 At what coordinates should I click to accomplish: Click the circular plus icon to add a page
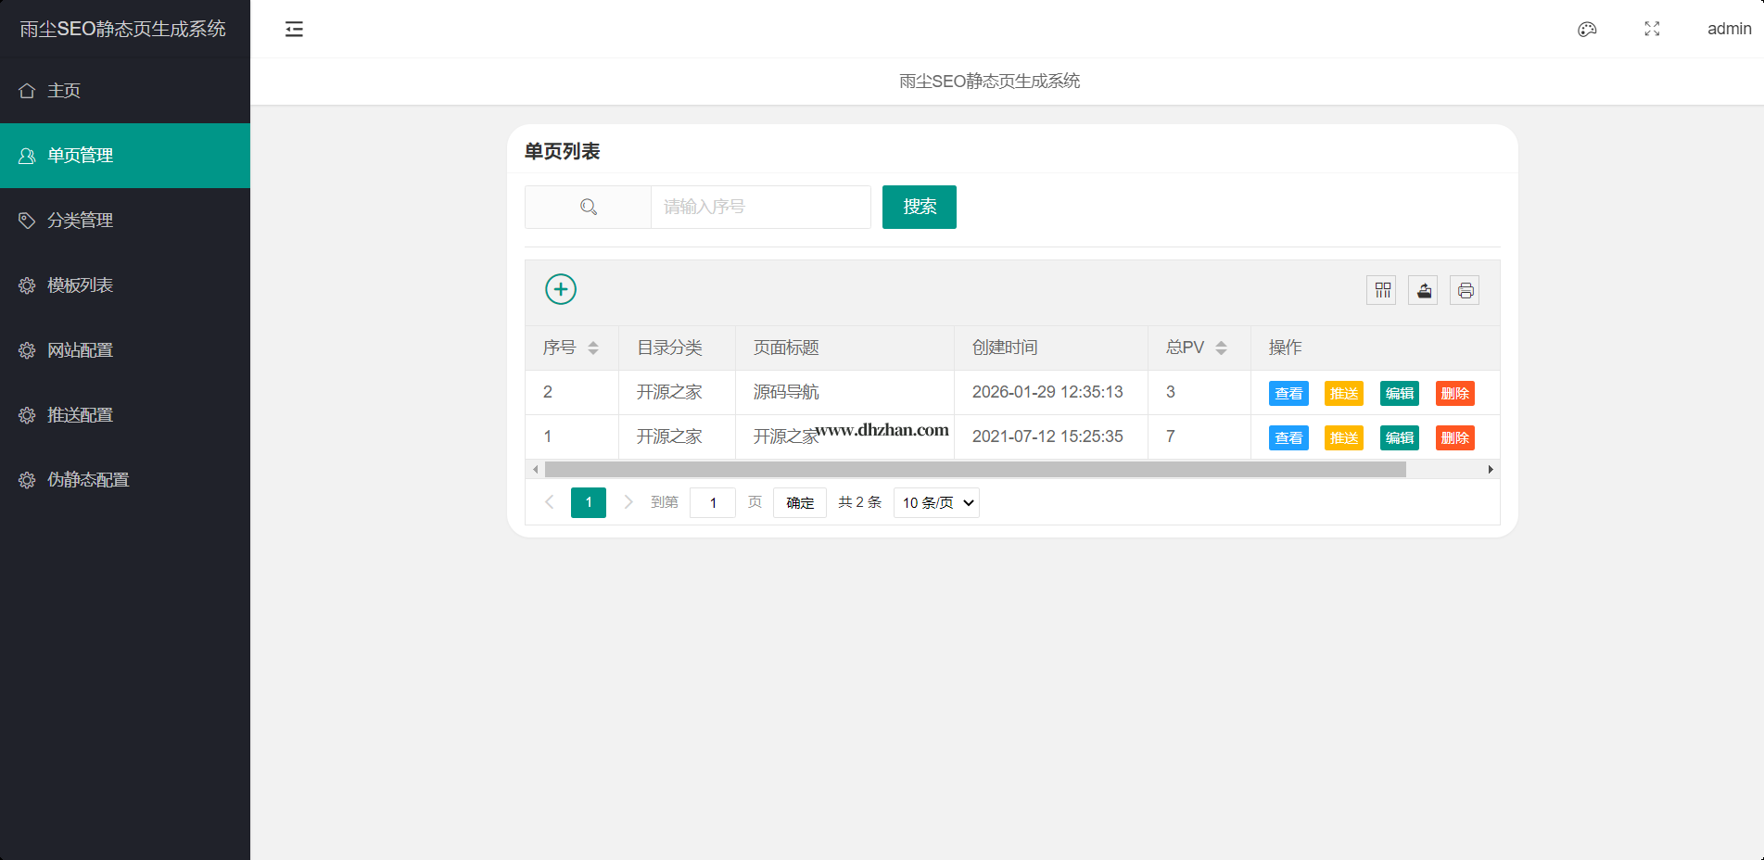tap(561, 289)
